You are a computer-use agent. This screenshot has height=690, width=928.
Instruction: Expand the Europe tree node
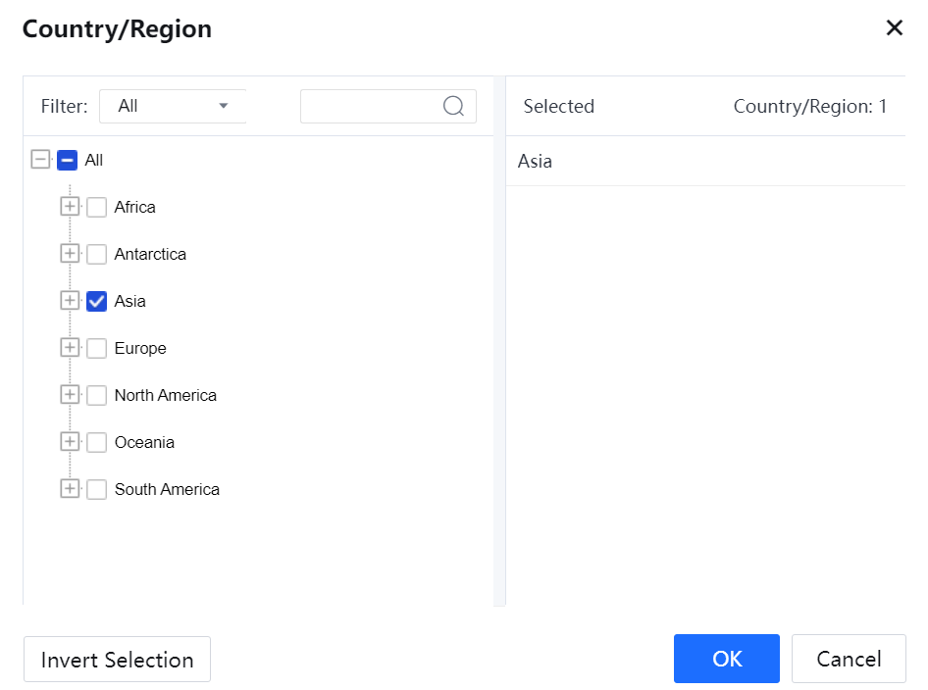click(x=70, y=348)
